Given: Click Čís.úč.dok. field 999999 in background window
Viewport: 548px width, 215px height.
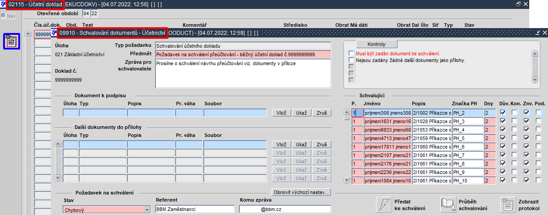Looking at the screenshot, I should (43, 34).
